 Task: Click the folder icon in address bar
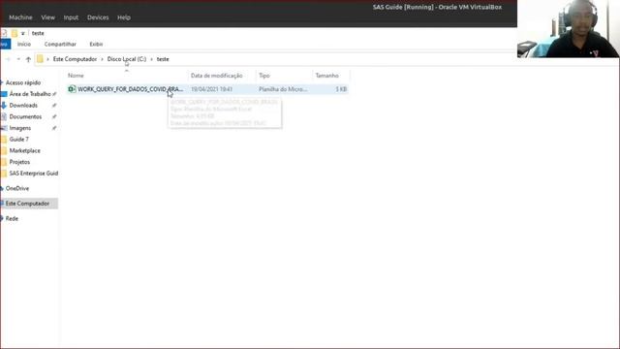click(40, 59)
